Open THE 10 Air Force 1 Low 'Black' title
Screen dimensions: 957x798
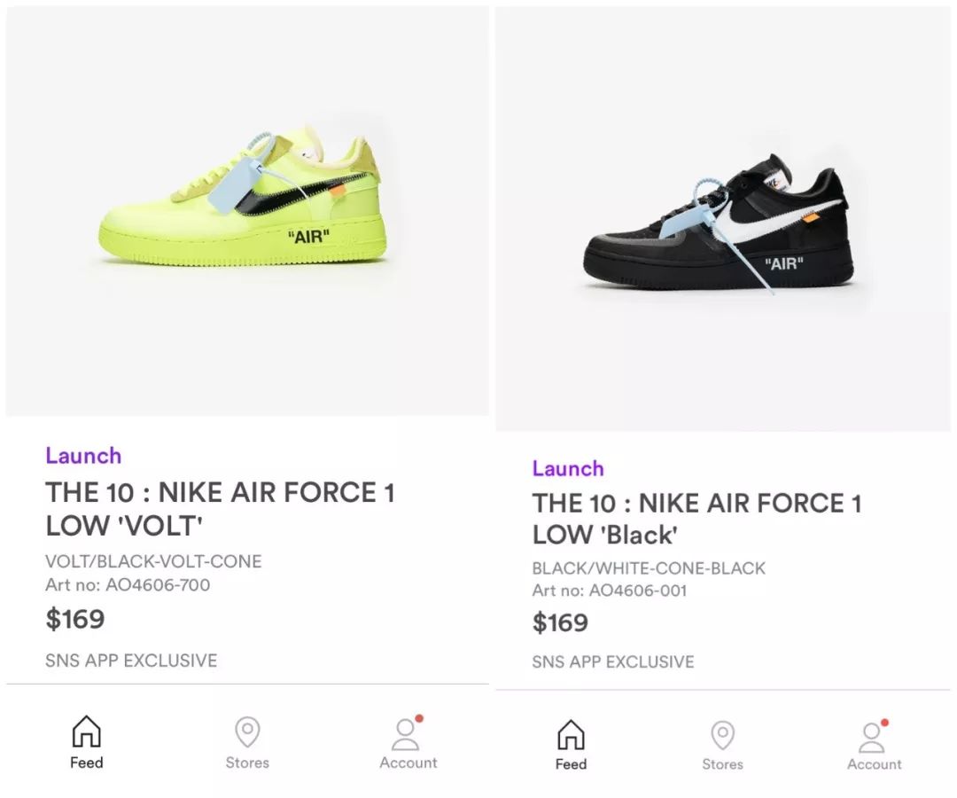tap(697, 519)
